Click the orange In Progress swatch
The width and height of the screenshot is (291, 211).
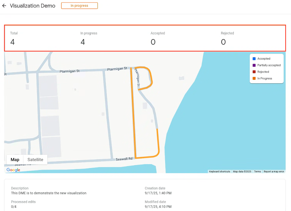(x=254, y=78)
